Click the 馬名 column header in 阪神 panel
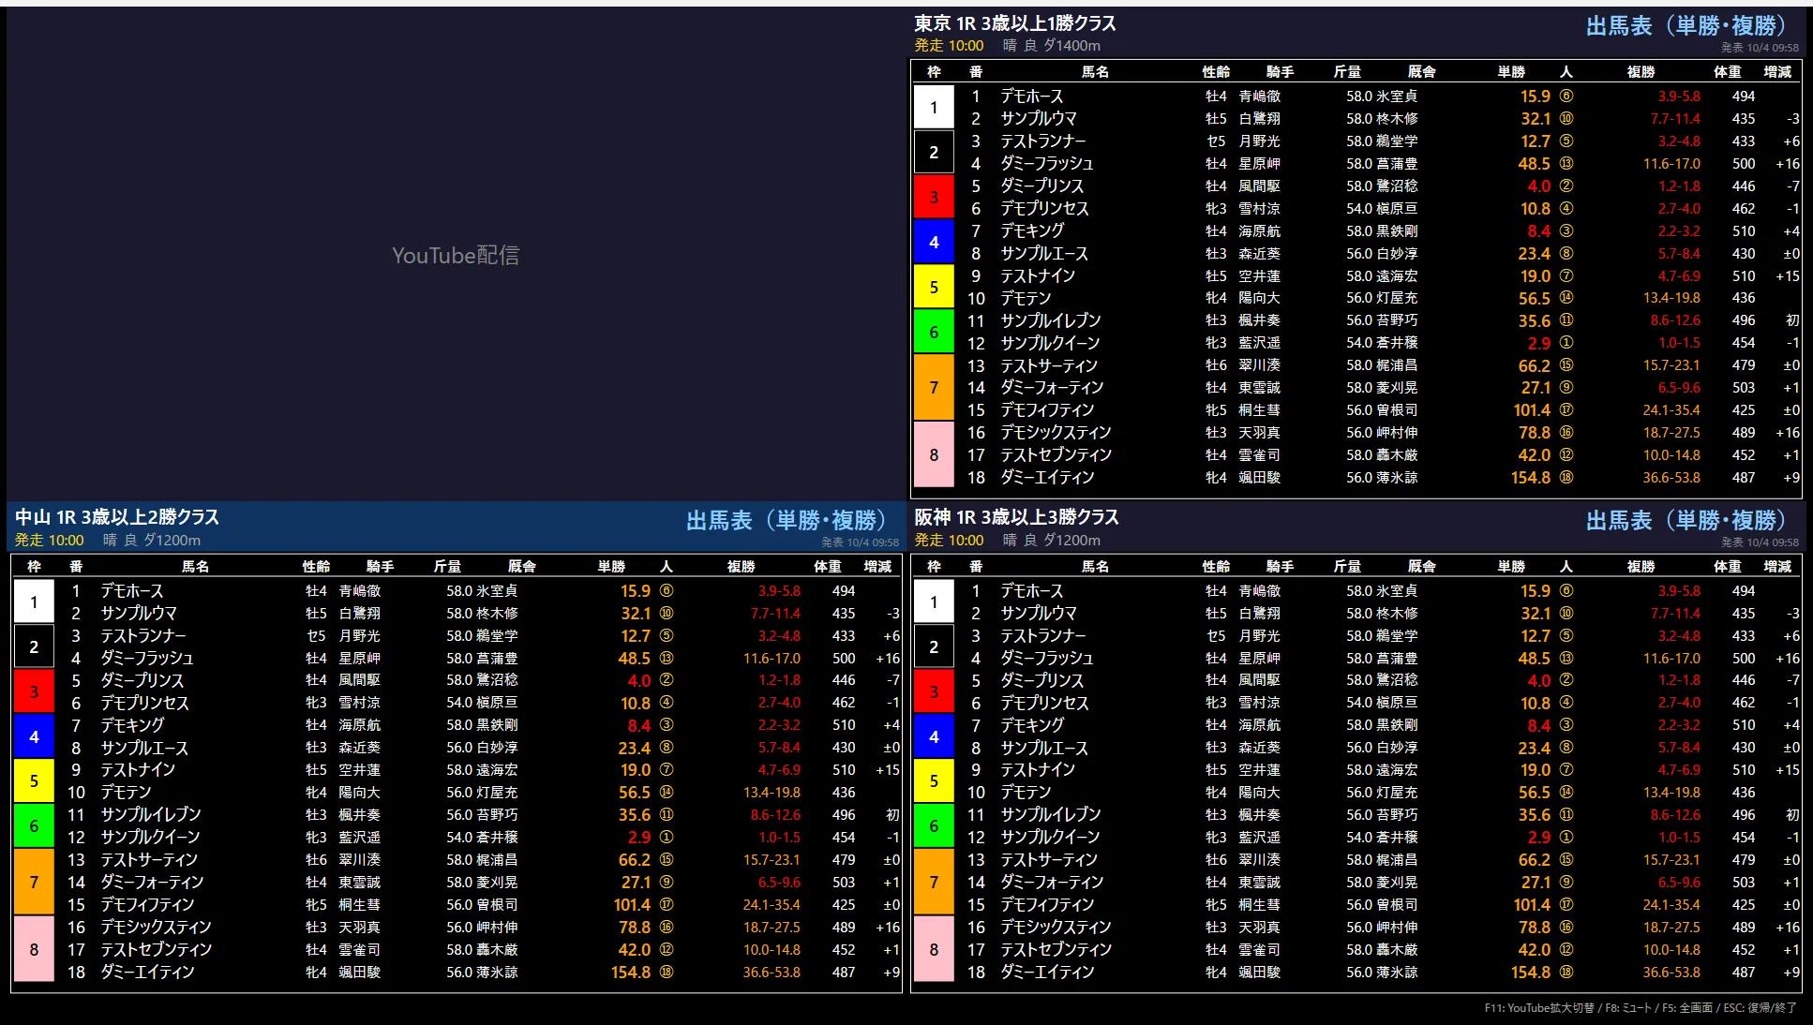This screenshot has width=1813, height=1025. point(1095,567)
